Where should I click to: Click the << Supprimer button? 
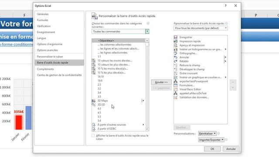161,88
